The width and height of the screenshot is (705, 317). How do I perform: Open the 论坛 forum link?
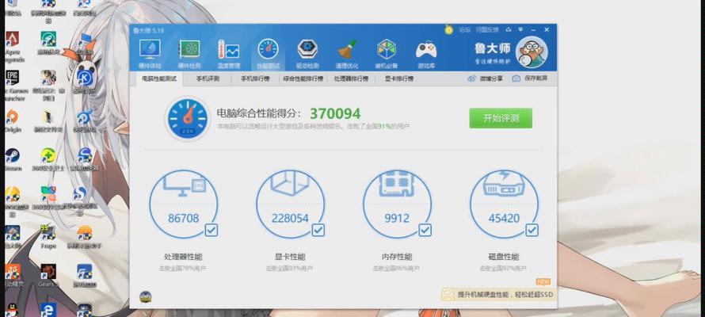[464, 29]
